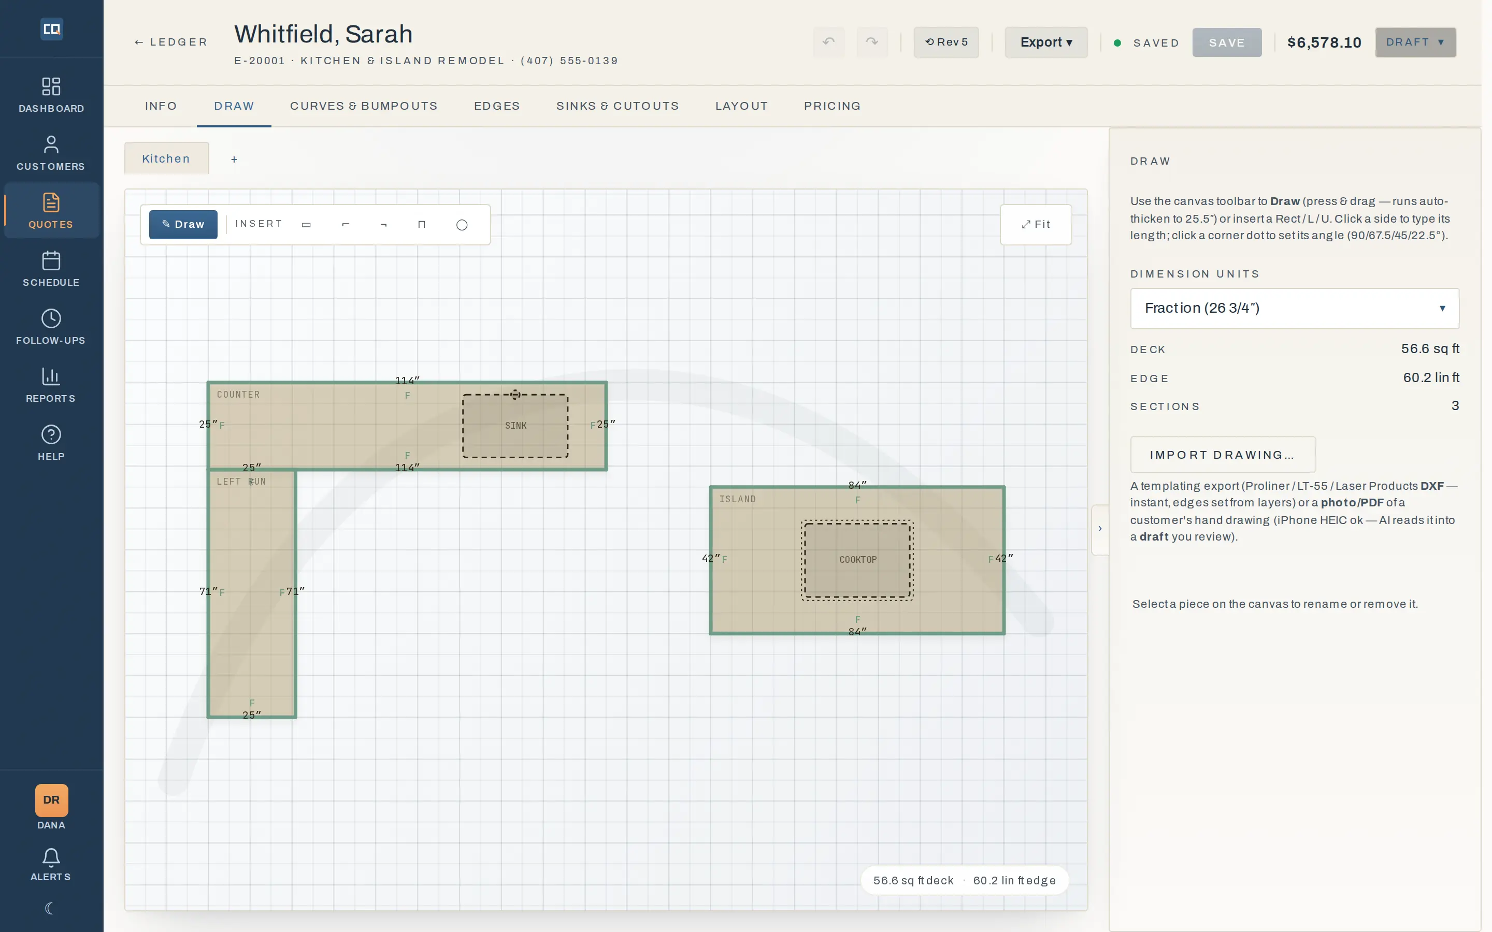Toggle dark mode moon icon
Screen dimensions: 1492x932
(x=51, y=908)
